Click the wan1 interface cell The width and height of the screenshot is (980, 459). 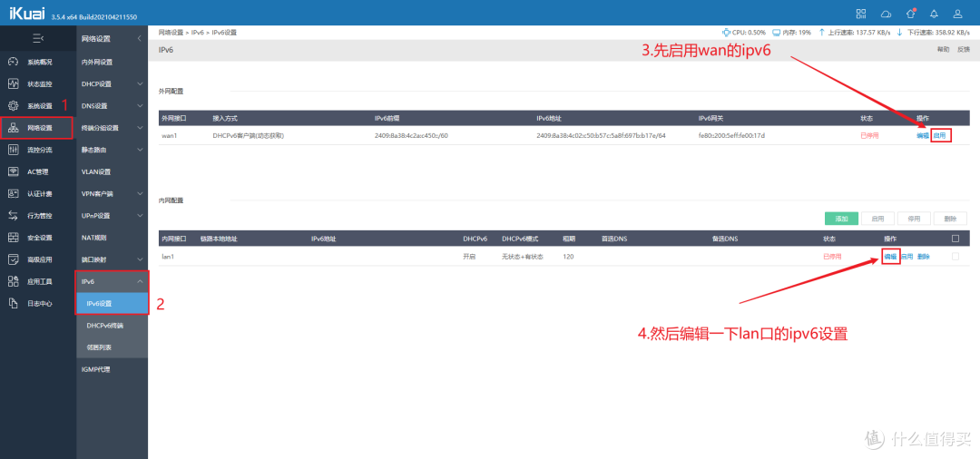170,135
